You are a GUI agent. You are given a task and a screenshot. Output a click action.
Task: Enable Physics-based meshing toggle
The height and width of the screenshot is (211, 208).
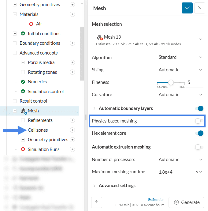(x=199, y=121)
